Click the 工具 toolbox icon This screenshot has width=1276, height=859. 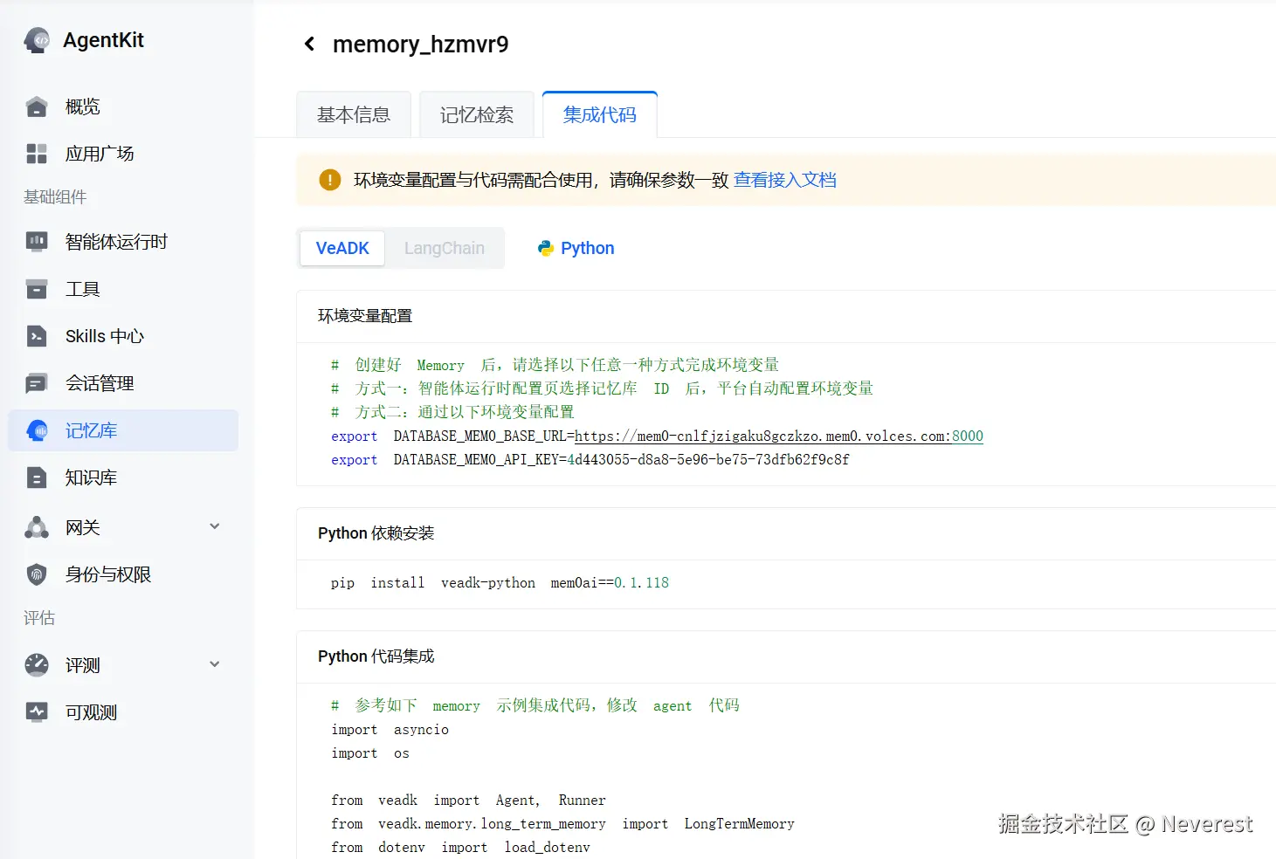(x=37, y=289)
